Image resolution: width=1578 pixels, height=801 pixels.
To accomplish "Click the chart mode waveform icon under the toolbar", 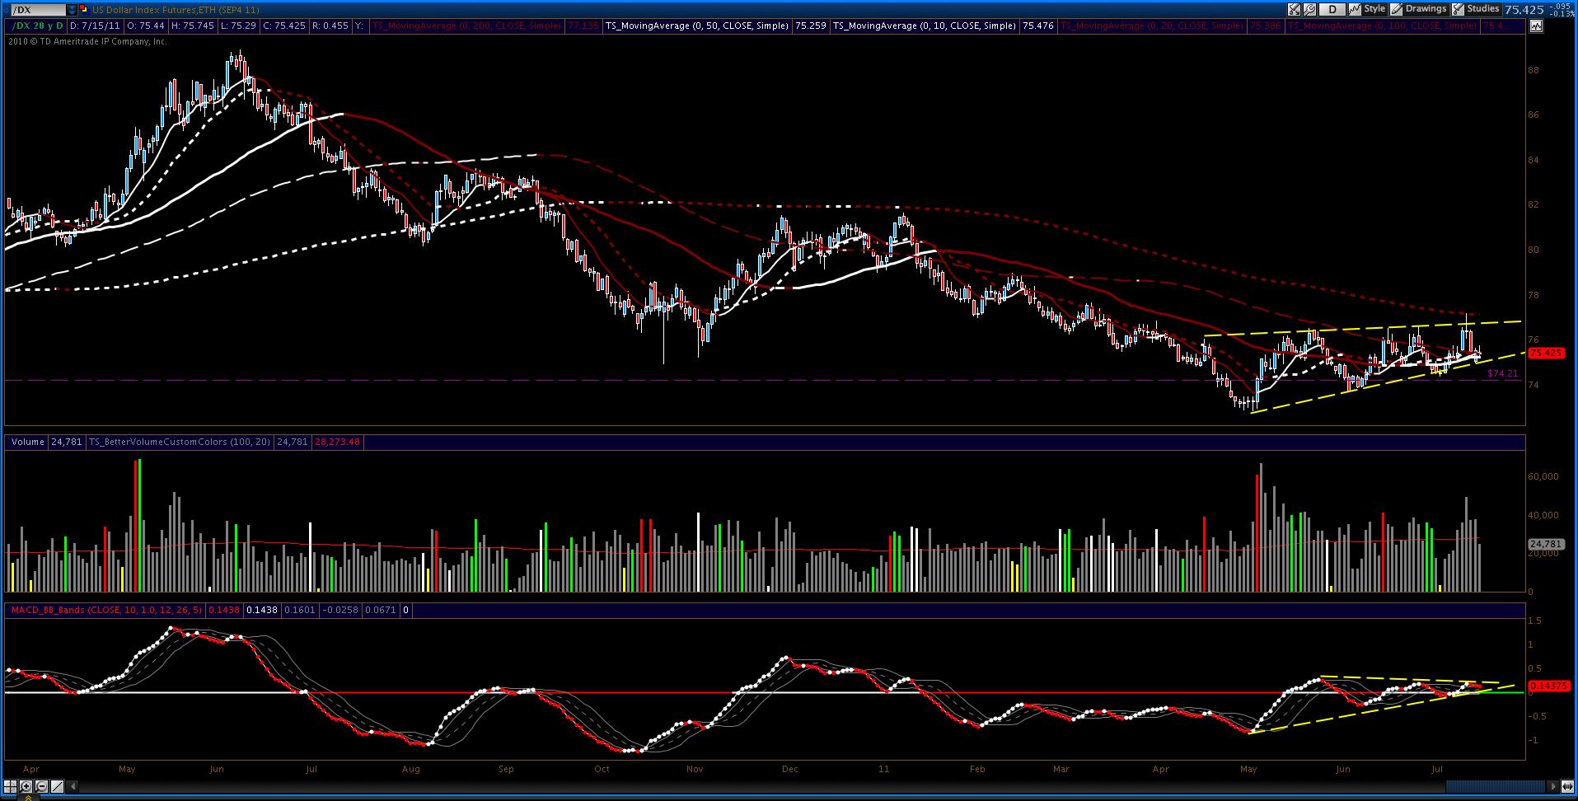I will point(1536,26).
